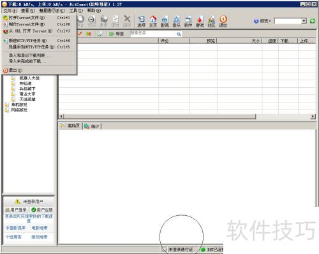
Task: Open the 游戏 games toolbar icon
Action: point(200,22)
